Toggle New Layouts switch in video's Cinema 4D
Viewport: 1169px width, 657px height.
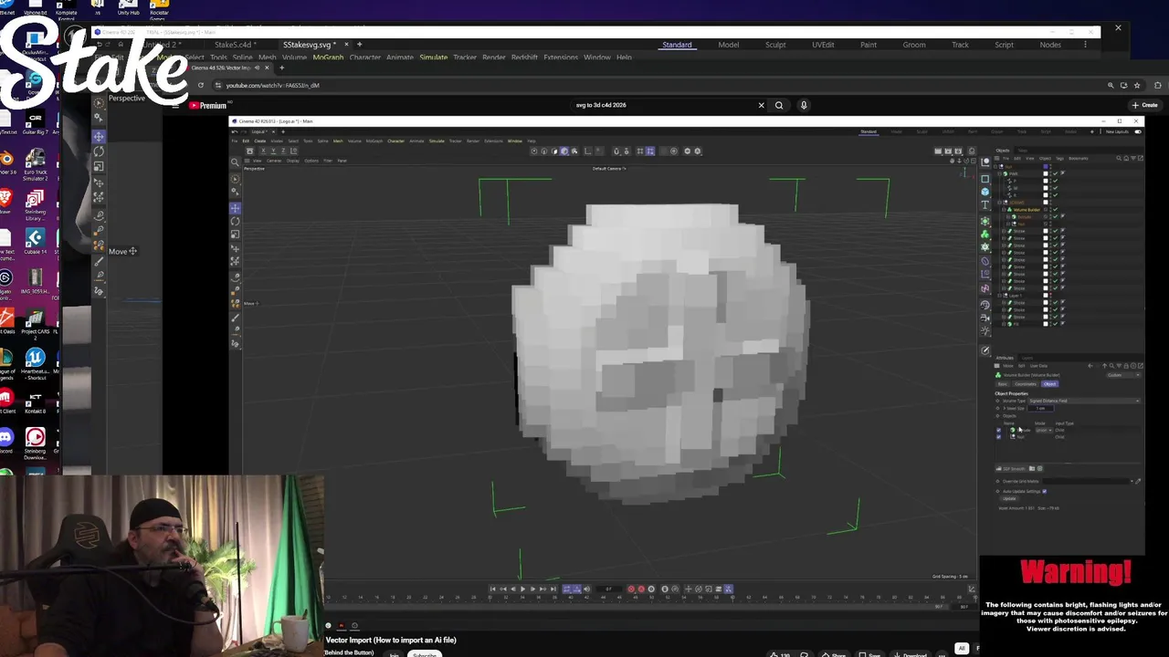pyautogui.click(x=1138, y=131)
